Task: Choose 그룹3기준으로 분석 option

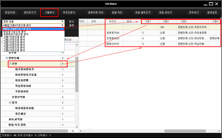Action: (x=14, y=42)
